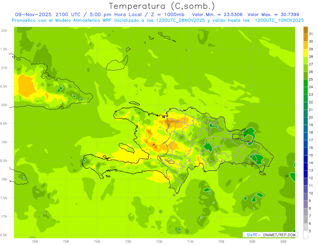Click the color bar label '24'
The height and width of the screenshot is (245, 318).
coord(311,87)
